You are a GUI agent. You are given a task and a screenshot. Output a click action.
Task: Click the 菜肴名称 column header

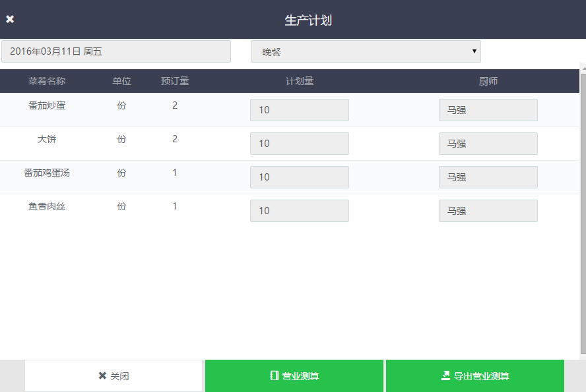pyautogui.click(x=47, y=81)
